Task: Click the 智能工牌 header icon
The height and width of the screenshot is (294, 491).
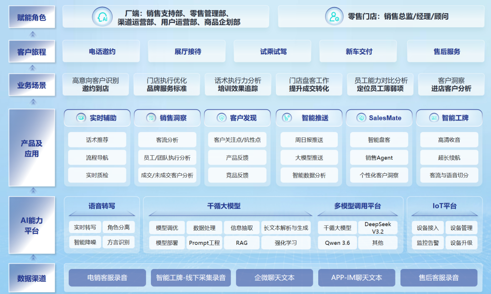Action: [x=434, y=118]
